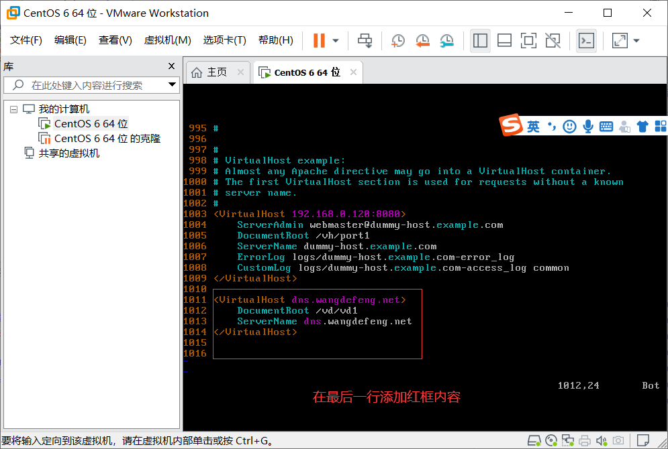The height and width of the screenshot is (449, 668).
Task: Click the Sogou voice input microphone
Action: pyautogui.click(x=588, y=126)
